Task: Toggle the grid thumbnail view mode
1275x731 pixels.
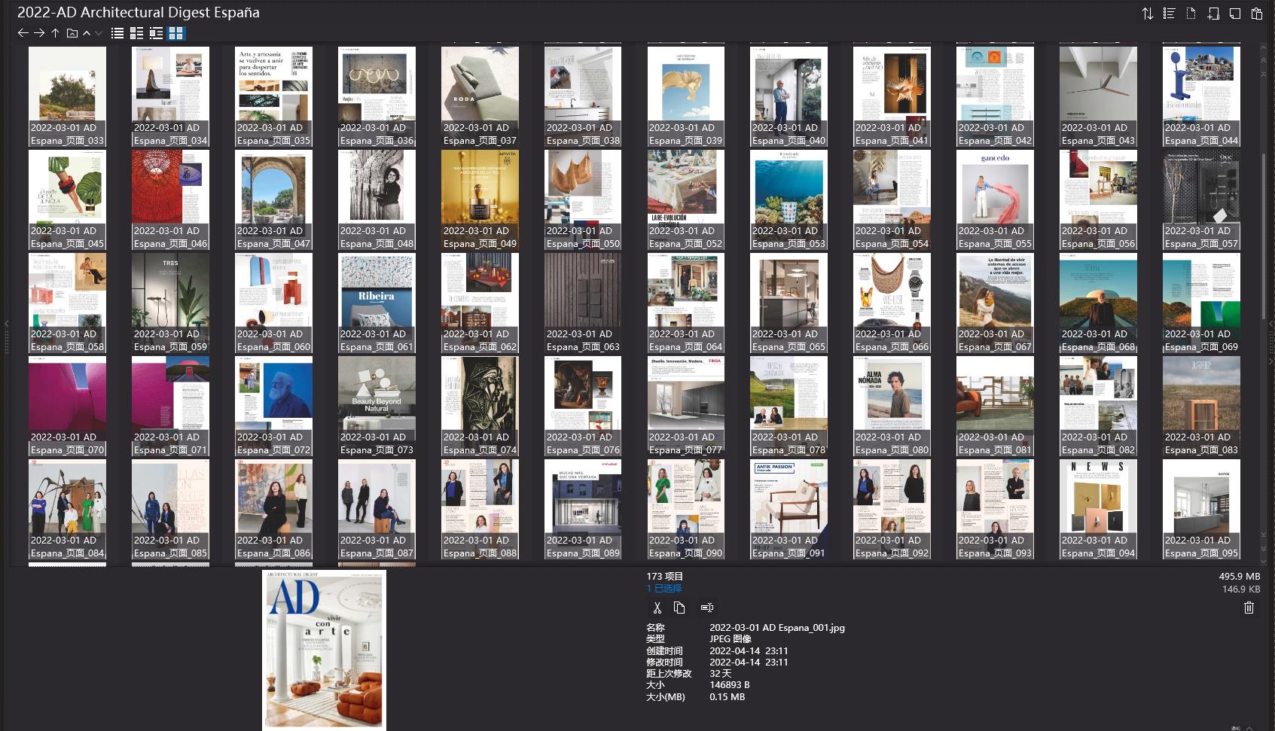Action: (x=176, y=32)
